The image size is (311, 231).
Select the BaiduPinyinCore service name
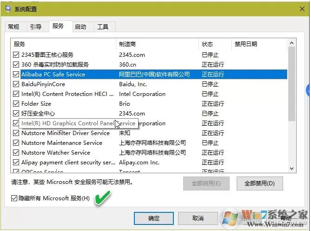(x=43, y=84)
